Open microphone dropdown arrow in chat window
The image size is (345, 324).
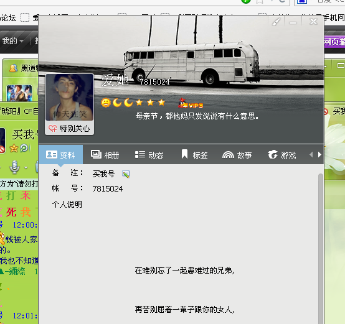click(x=26, y=168)
